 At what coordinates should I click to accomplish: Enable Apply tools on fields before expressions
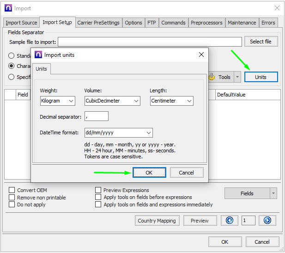click(98, 197)
